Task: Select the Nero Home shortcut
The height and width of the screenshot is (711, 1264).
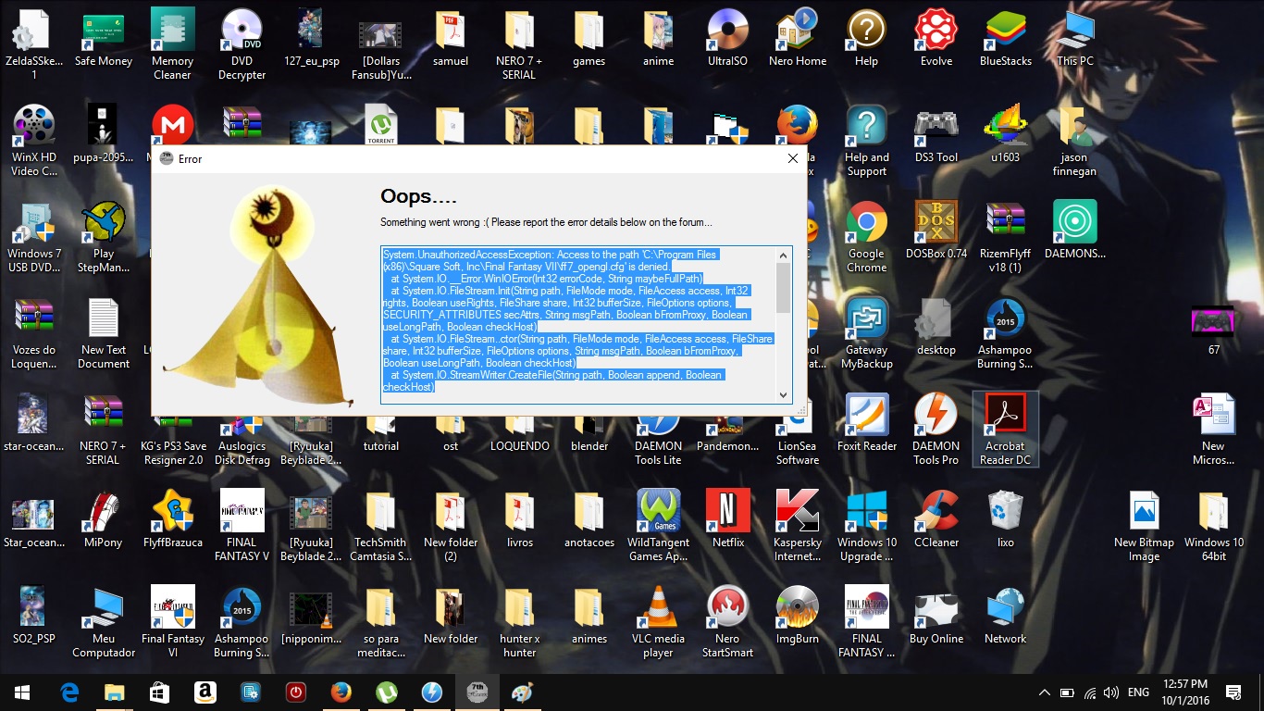Action: (x=798, y=39)
